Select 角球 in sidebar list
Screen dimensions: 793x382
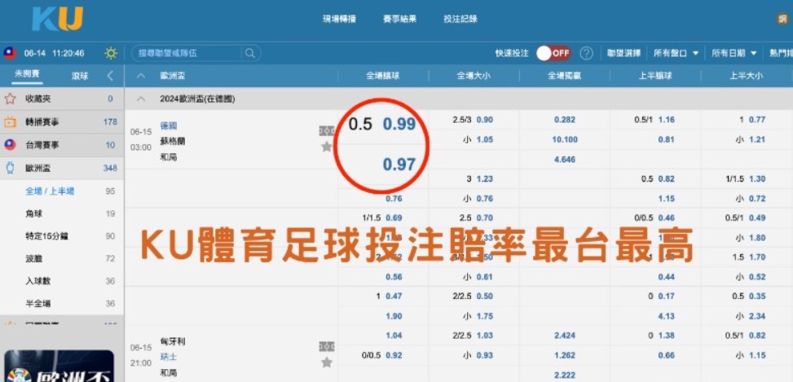(x=34, y=213)
